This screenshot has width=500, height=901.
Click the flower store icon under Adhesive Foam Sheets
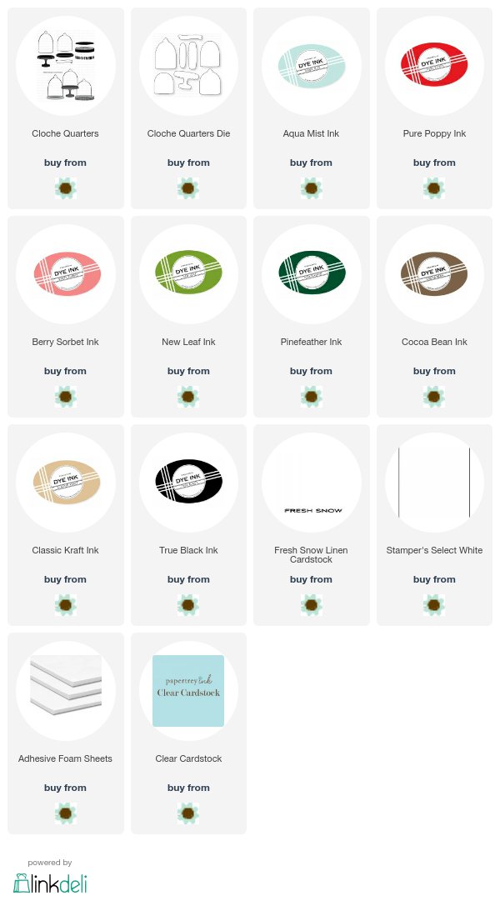[66, 813]
